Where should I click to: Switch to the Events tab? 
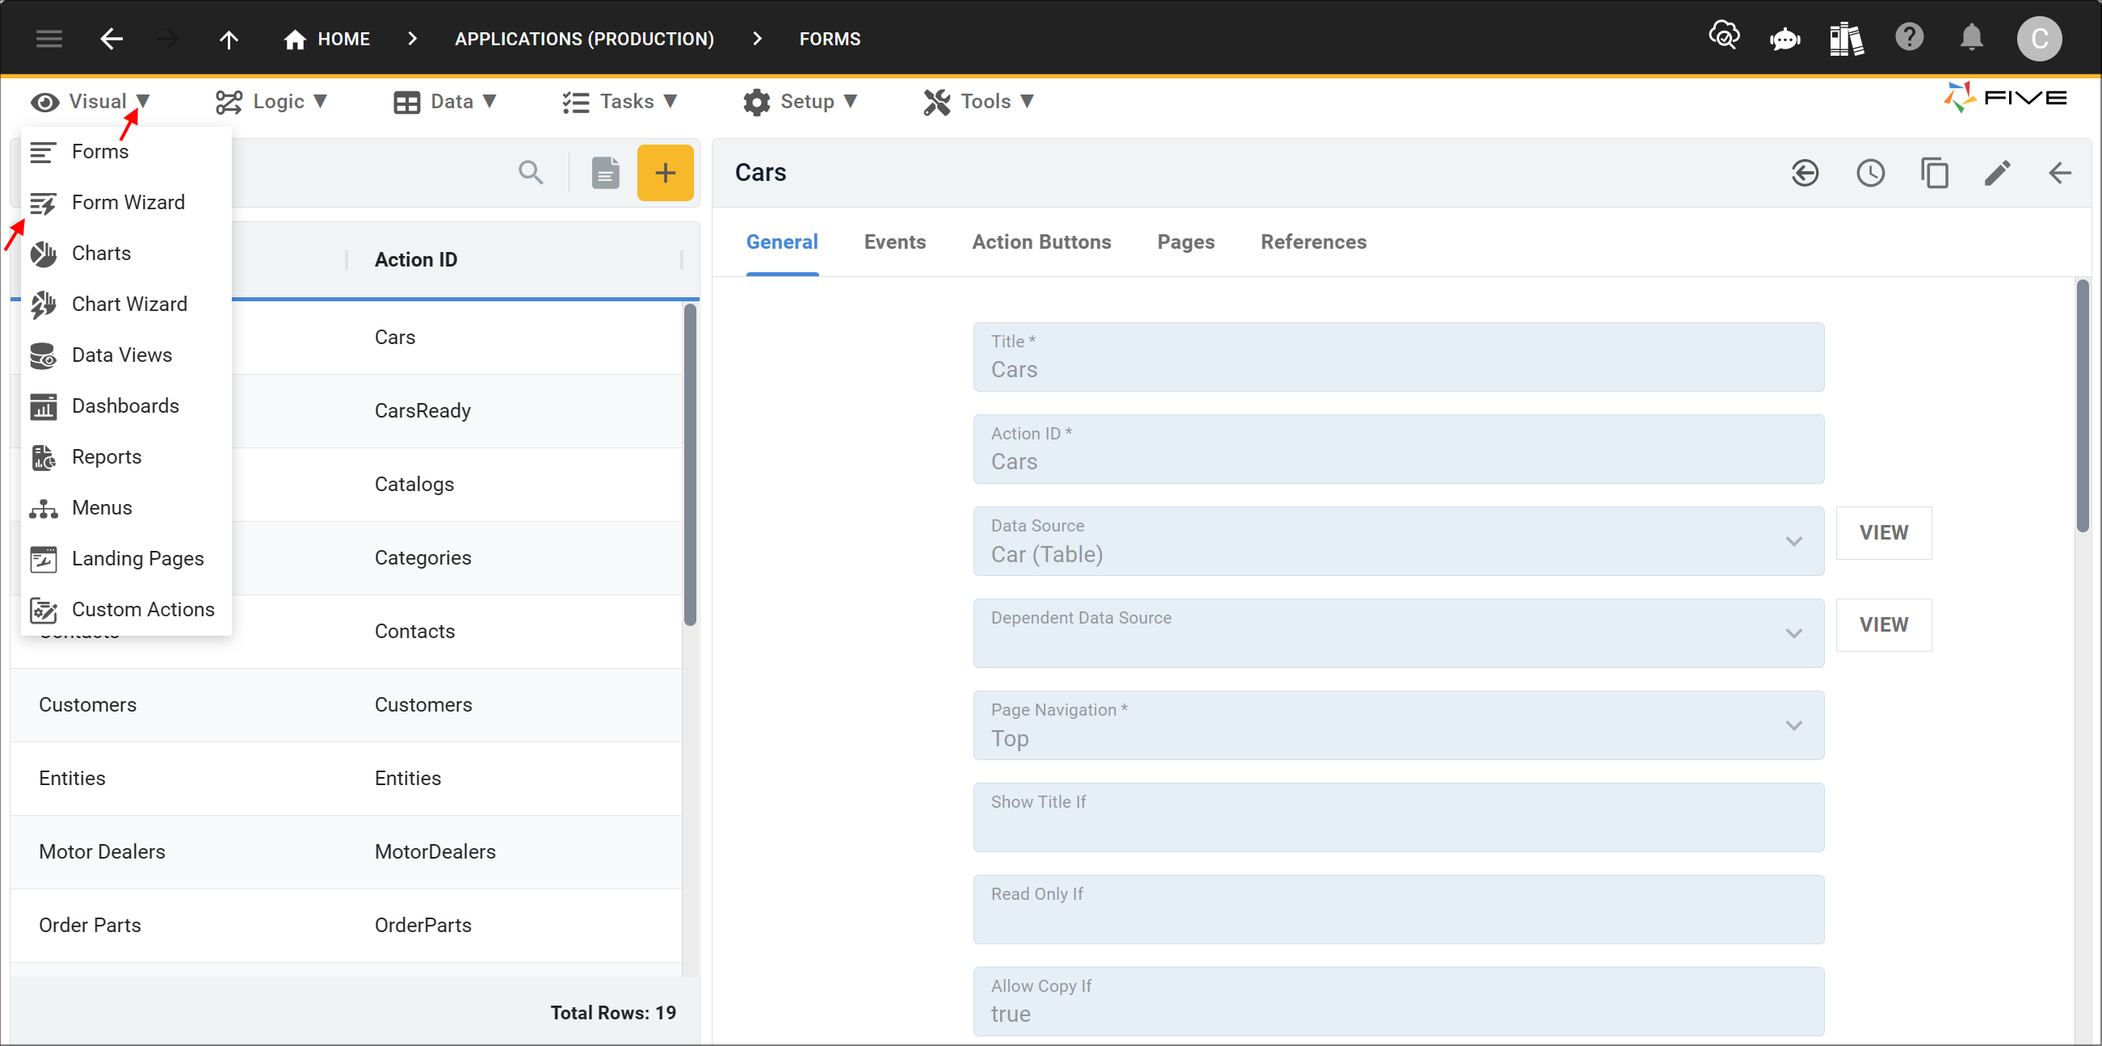894,242
